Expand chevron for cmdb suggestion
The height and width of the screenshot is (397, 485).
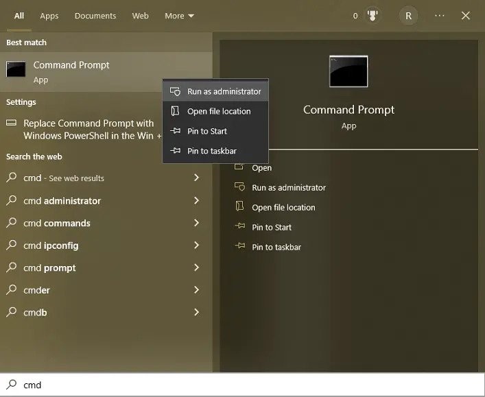196,312
